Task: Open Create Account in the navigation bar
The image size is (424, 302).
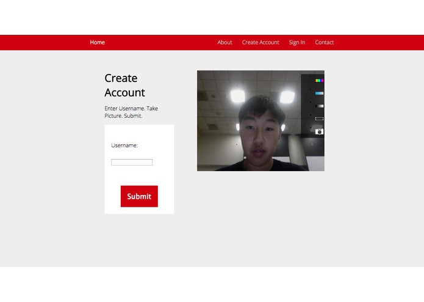Action: 261,42
